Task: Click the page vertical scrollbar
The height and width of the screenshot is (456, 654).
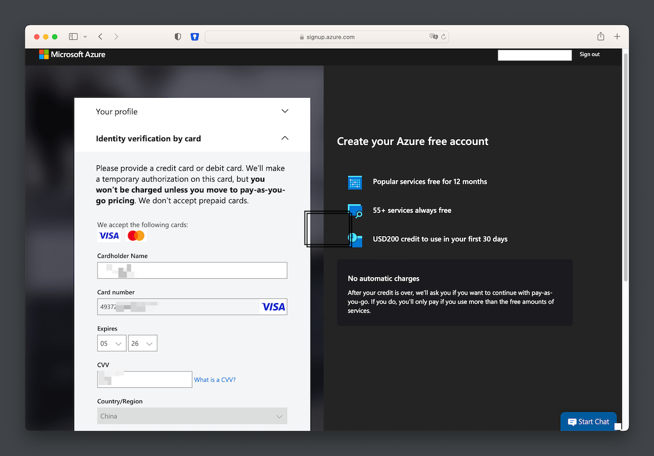Action: [625, 167]
